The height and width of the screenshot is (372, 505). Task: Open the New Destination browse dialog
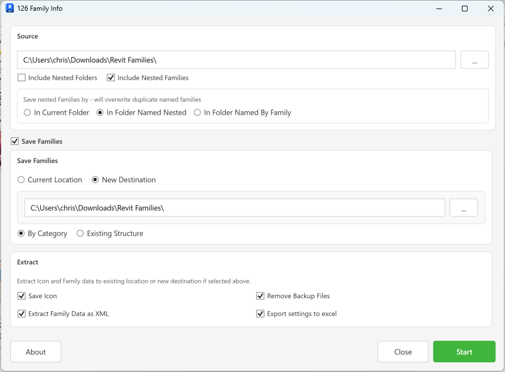(x=464, y=207)
